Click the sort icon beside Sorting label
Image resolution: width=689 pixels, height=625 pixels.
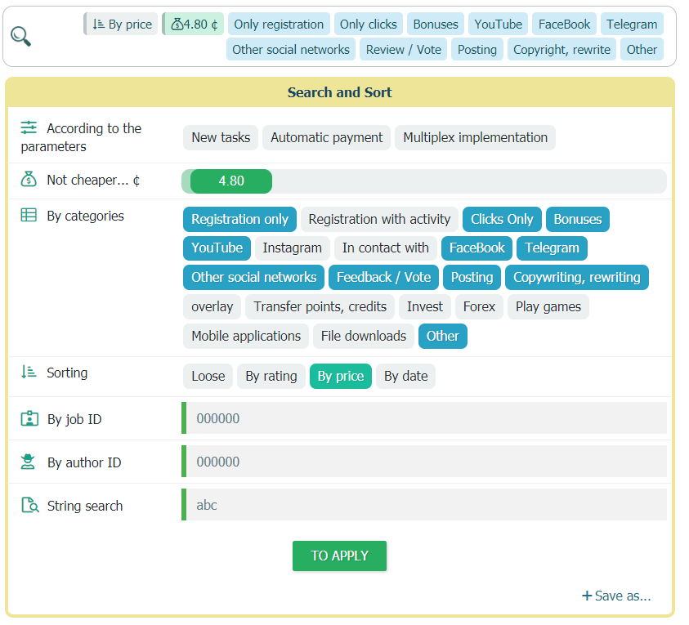tap(29, 372)
